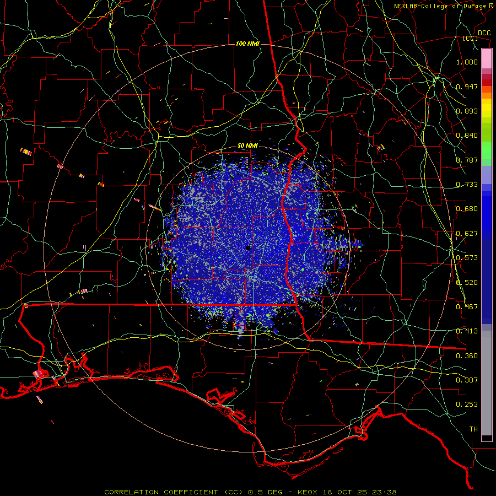Click the 1.000 legend value
496x496 pixels.
click(467, 62)
